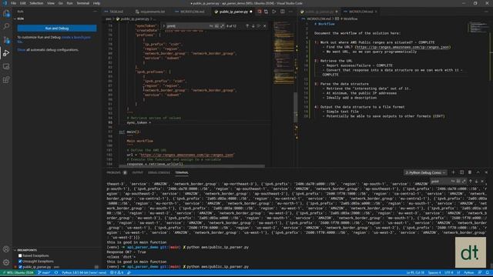Toggle Match Case in terminal find box
493x277 pixels.
tap(453, 182)
